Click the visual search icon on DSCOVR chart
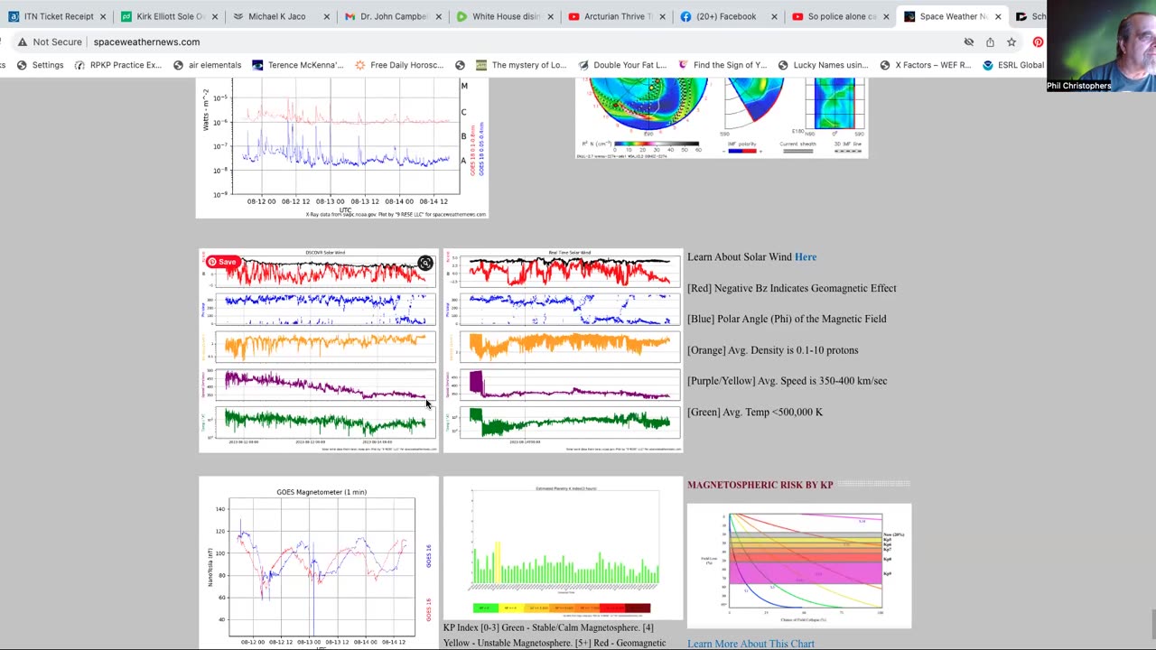Image resolution: width=1156 pixels, height=650 pixels. point(425,263)
